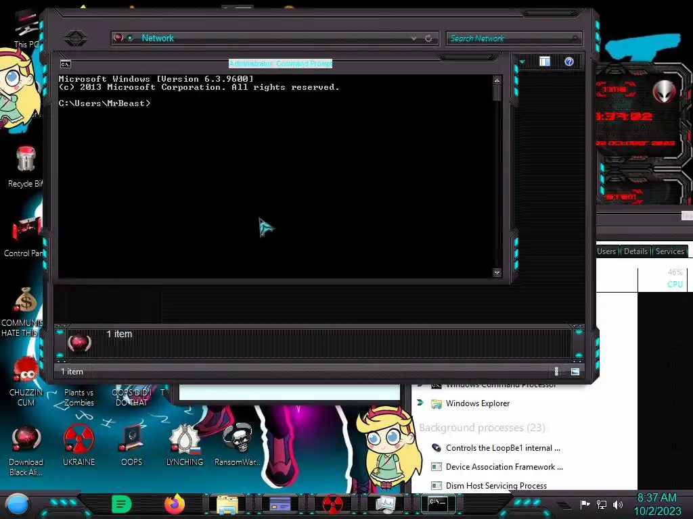Viewport: 693px width, 519px height.
Task: Launch Firefox from the taskbar
Action: [175, 504]
